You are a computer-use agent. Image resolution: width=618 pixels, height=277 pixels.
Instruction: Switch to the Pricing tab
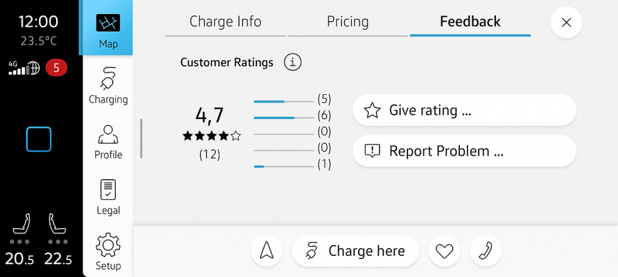pyautogui.click(x=348, y=22)
